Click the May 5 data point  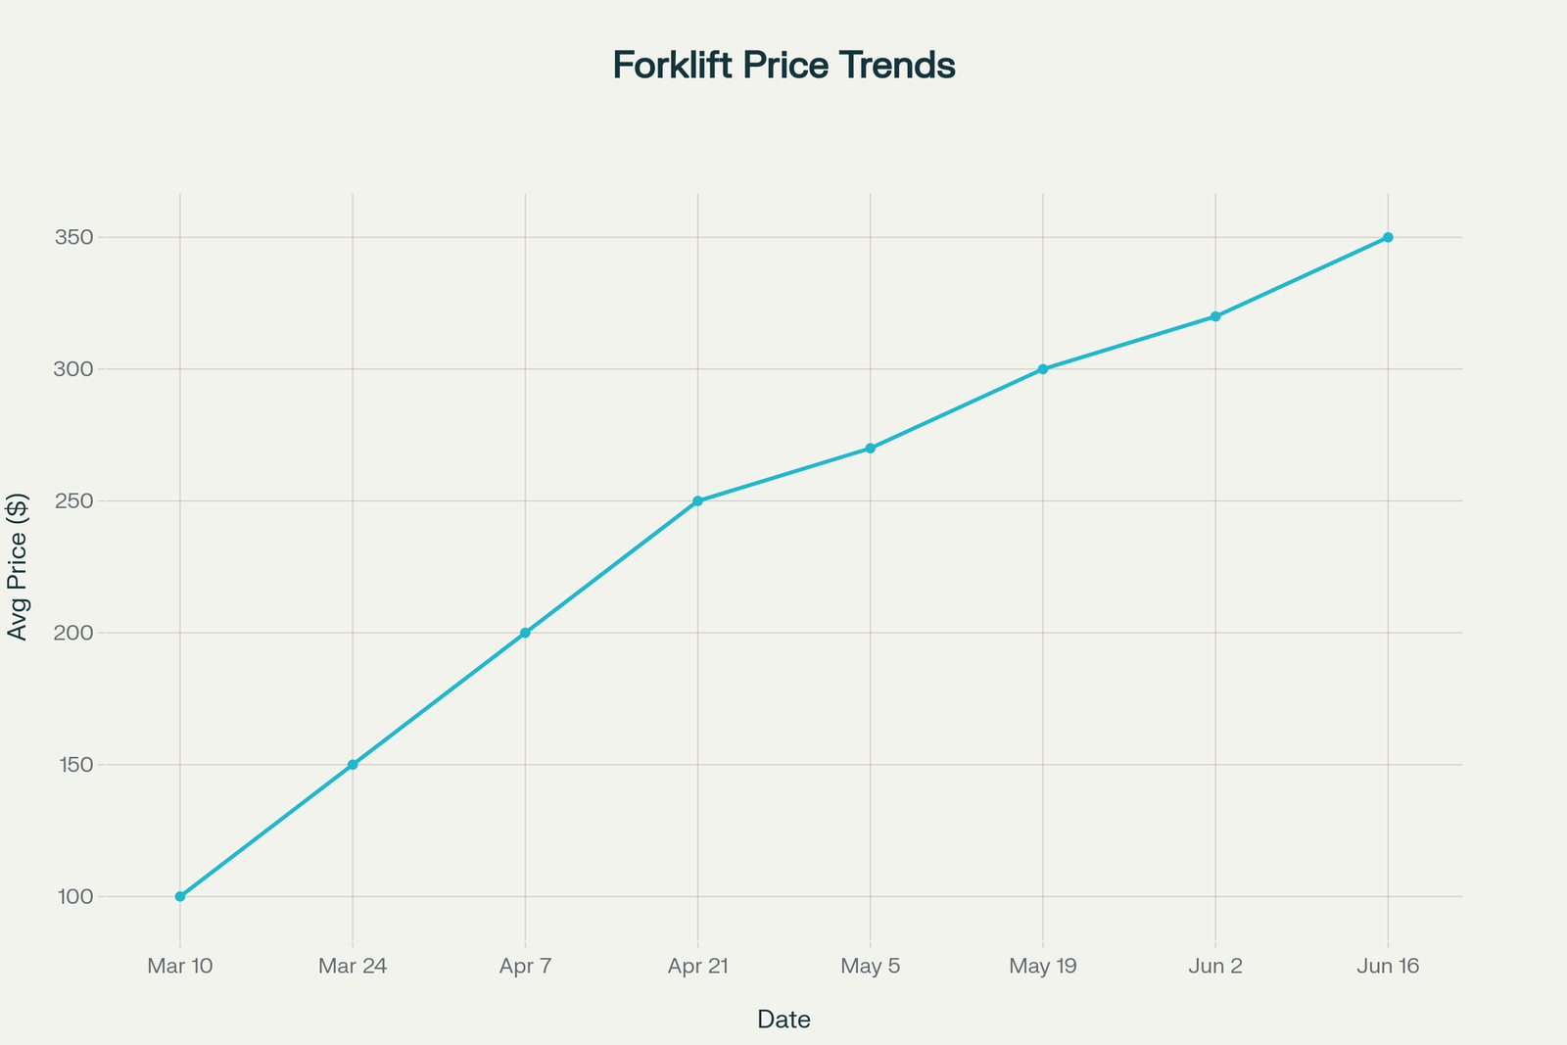click(871, 449)
